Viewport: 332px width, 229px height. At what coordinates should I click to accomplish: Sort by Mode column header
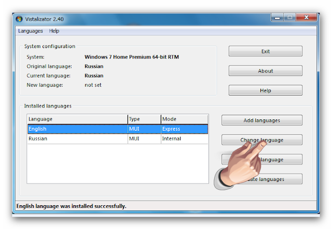pyautogui.click(x=185, y=119)
